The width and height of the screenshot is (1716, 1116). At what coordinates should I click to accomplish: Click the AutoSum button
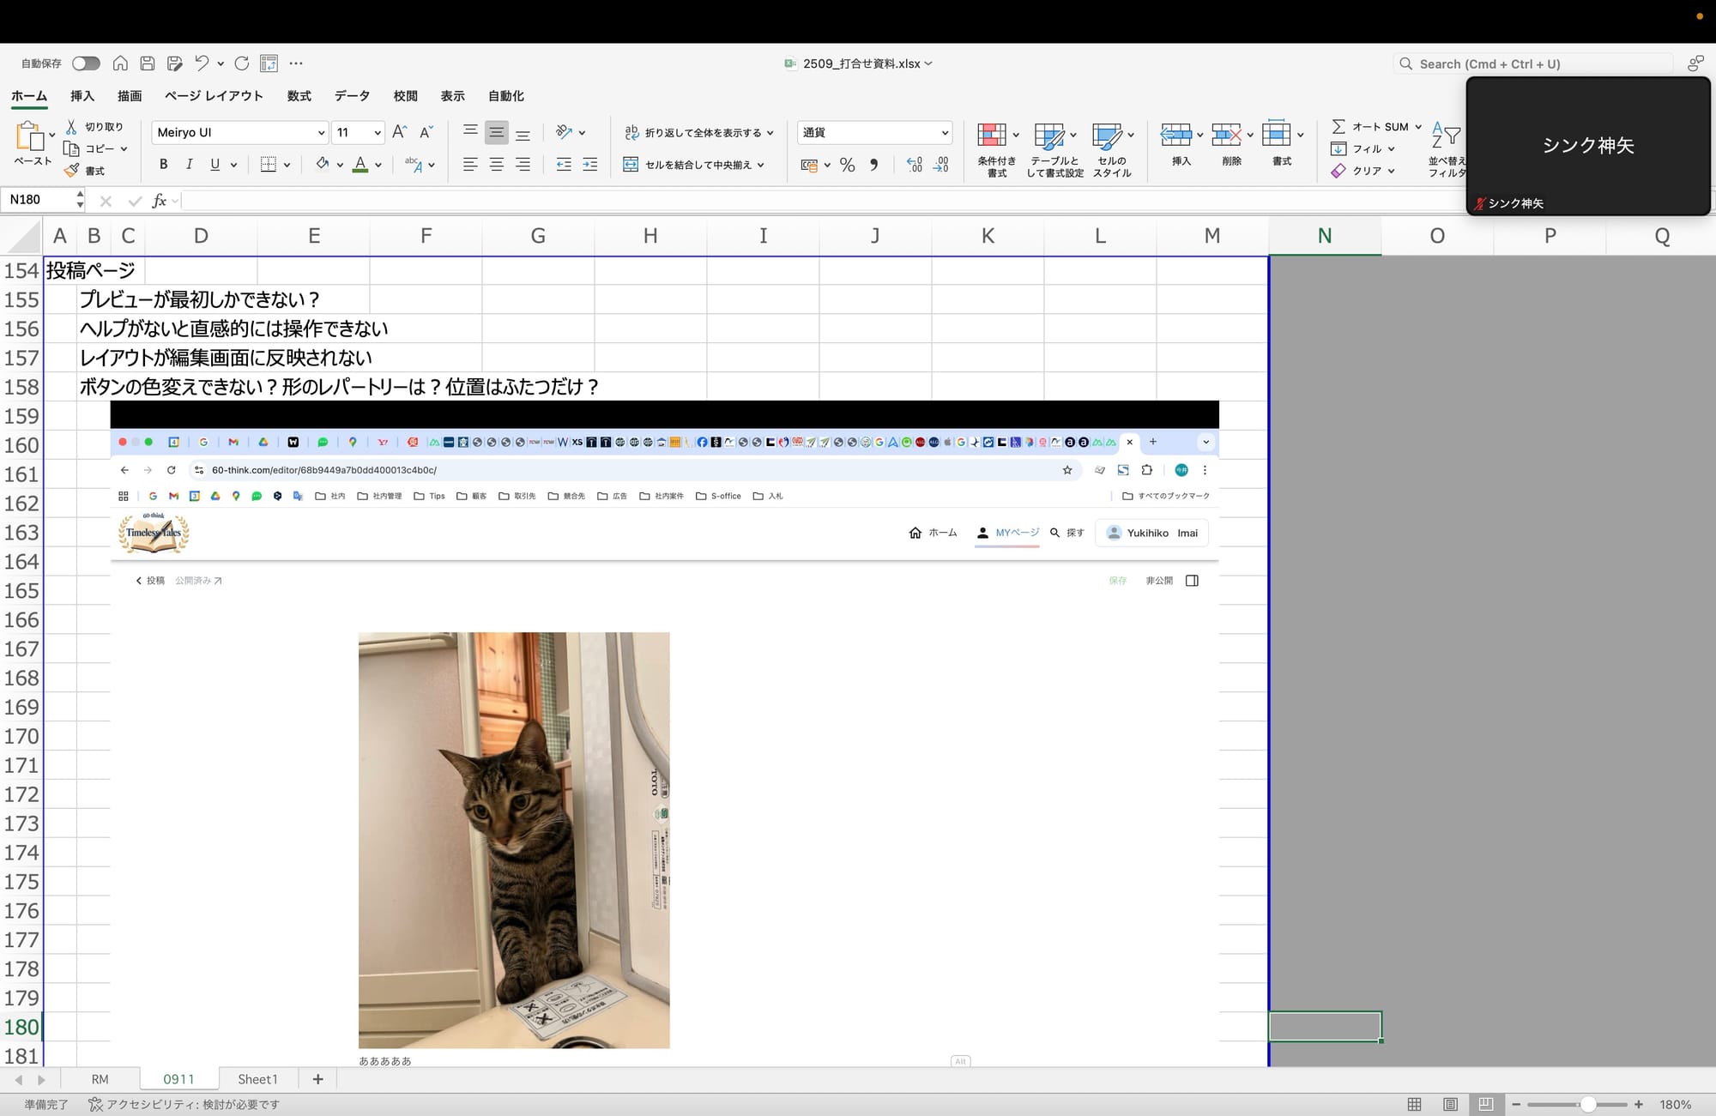point(1371,127)
